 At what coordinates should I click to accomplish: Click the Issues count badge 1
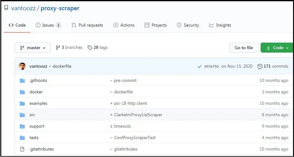click(x=58, y=25)
